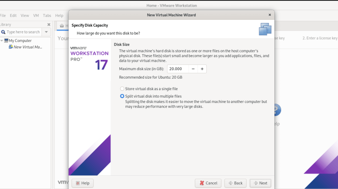Viewport: 338px width, 189px height.
Task: Click 'Recommended size for Ubuntu: 20 GB' text
Action: pos(151,77)
